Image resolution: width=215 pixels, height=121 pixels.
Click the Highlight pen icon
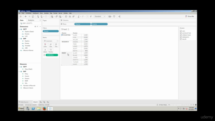coord(79,16)
